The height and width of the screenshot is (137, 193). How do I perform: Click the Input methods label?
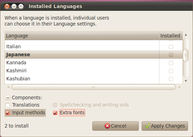(29, 113)
